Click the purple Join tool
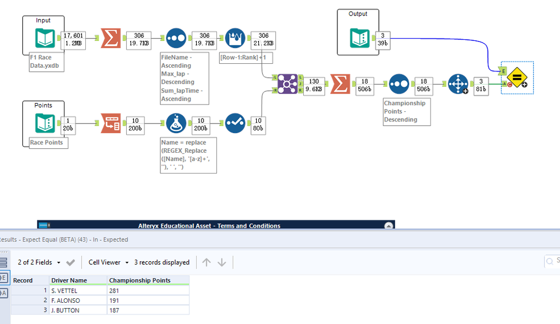Image resolution: width=560 pixels, height=324 pixels. (x=287, y=83)
